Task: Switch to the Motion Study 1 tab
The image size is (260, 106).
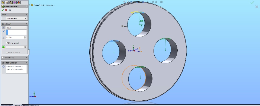Action: click(x=30, y=105)
